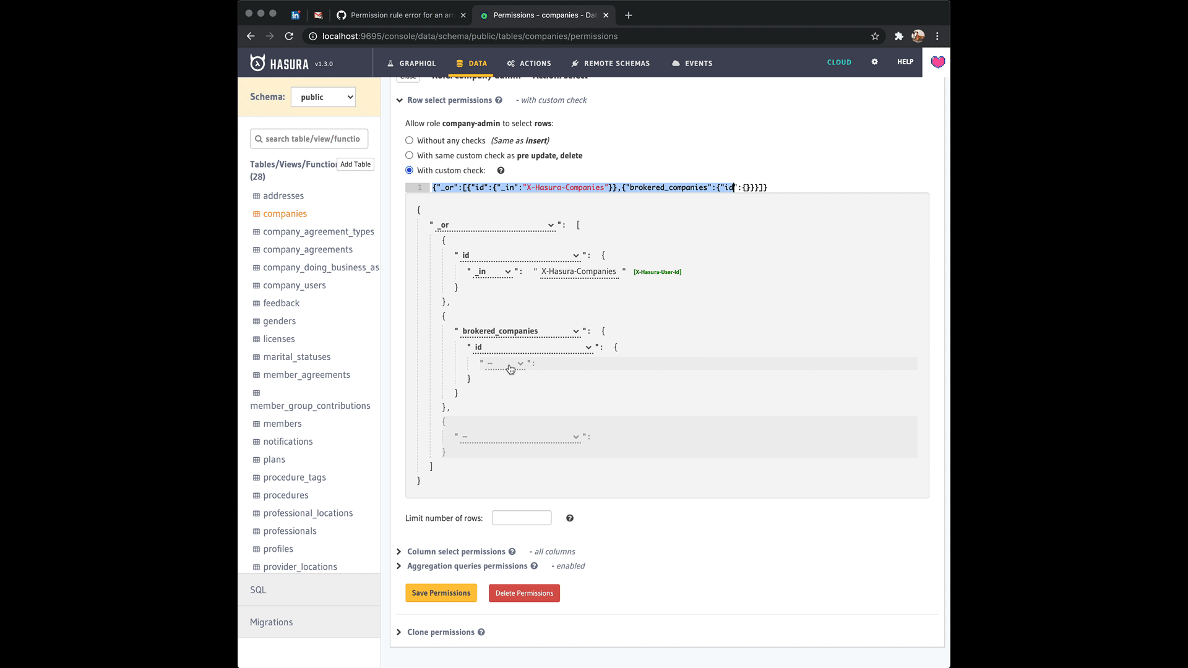
Task: Click inside the Limit number of rows field
Action: coord(521,518)
